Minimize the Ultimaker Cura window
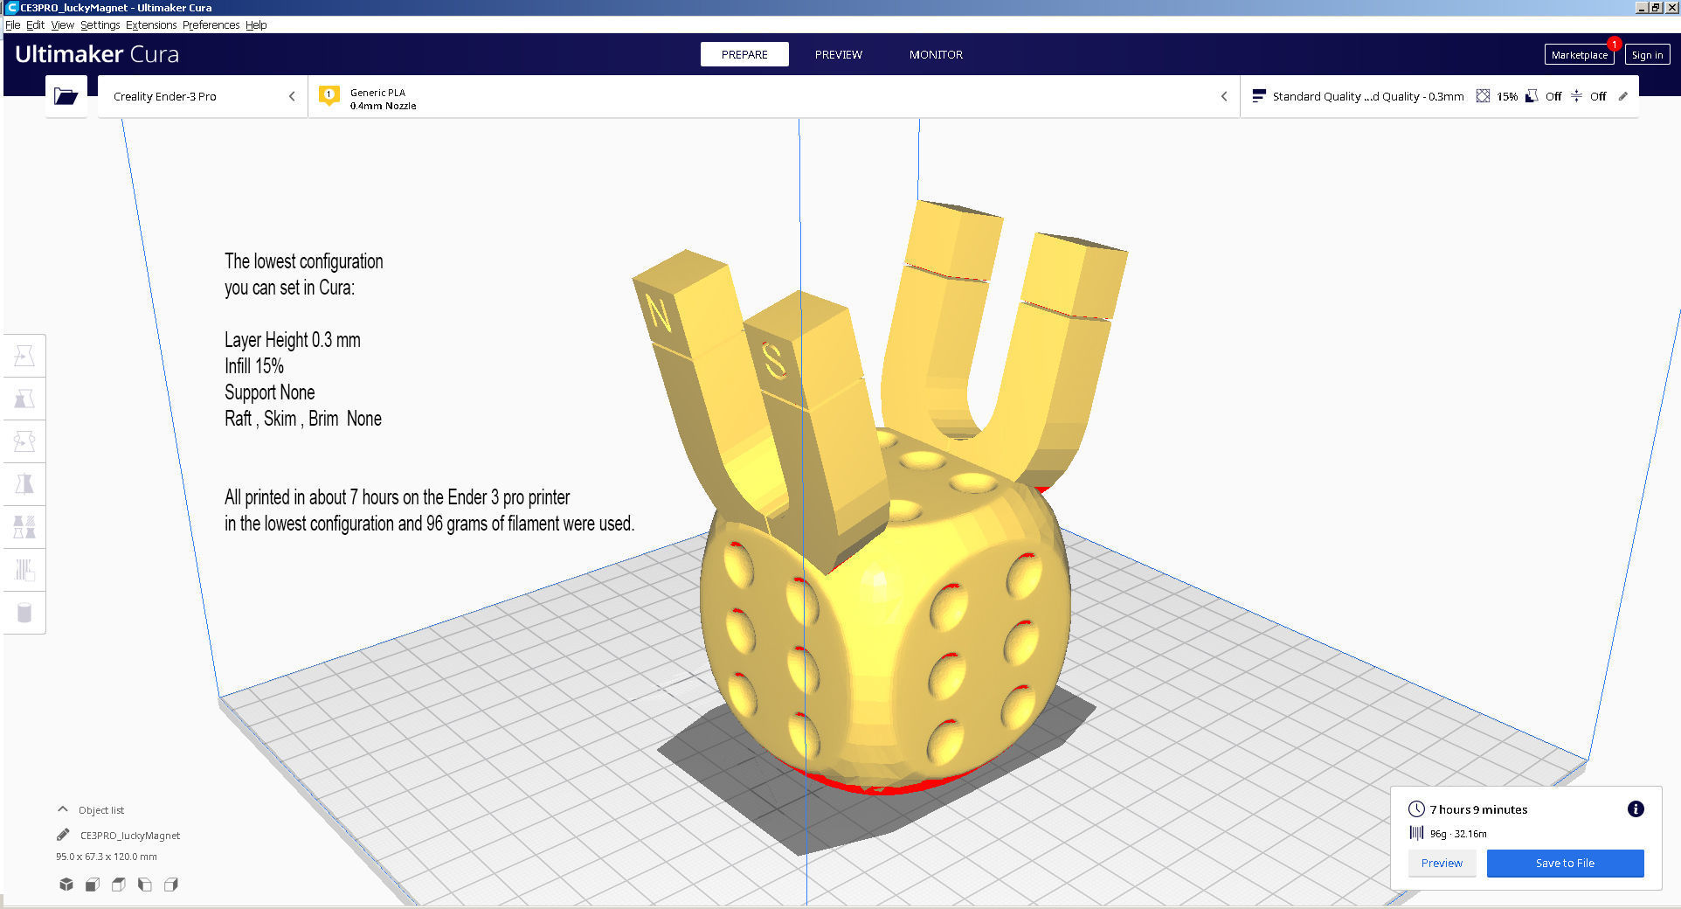 click(x=1642, y=7)
